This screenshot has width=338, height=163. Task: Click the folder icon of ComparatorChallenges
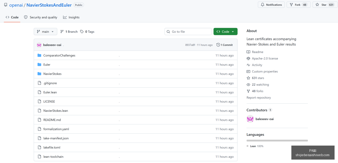39,55
